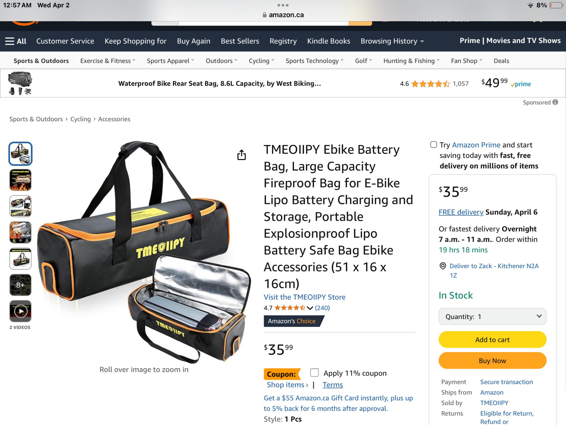Click the Buy Now button

pos(492,361)
